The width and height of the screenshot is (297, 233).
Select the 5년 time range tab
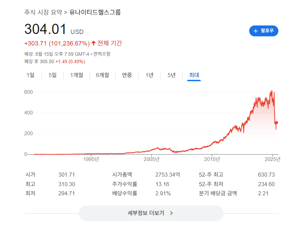pyautogui.click(x=172, y=75)
